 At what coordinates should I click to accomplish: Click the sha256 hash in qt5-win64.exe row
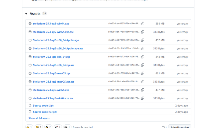(x=124, y=23)
